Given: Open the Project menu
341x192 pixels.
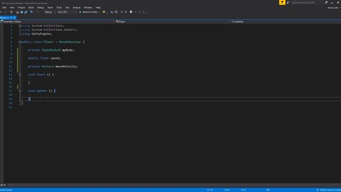Looking at the screenshot, I should (21, 7).
